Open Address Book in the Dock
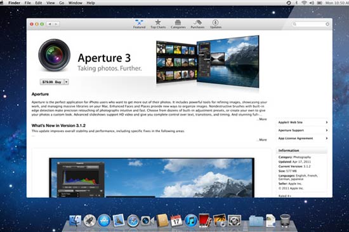The height and width of the screenshot is (232, 349). click(x=162, y=221)
